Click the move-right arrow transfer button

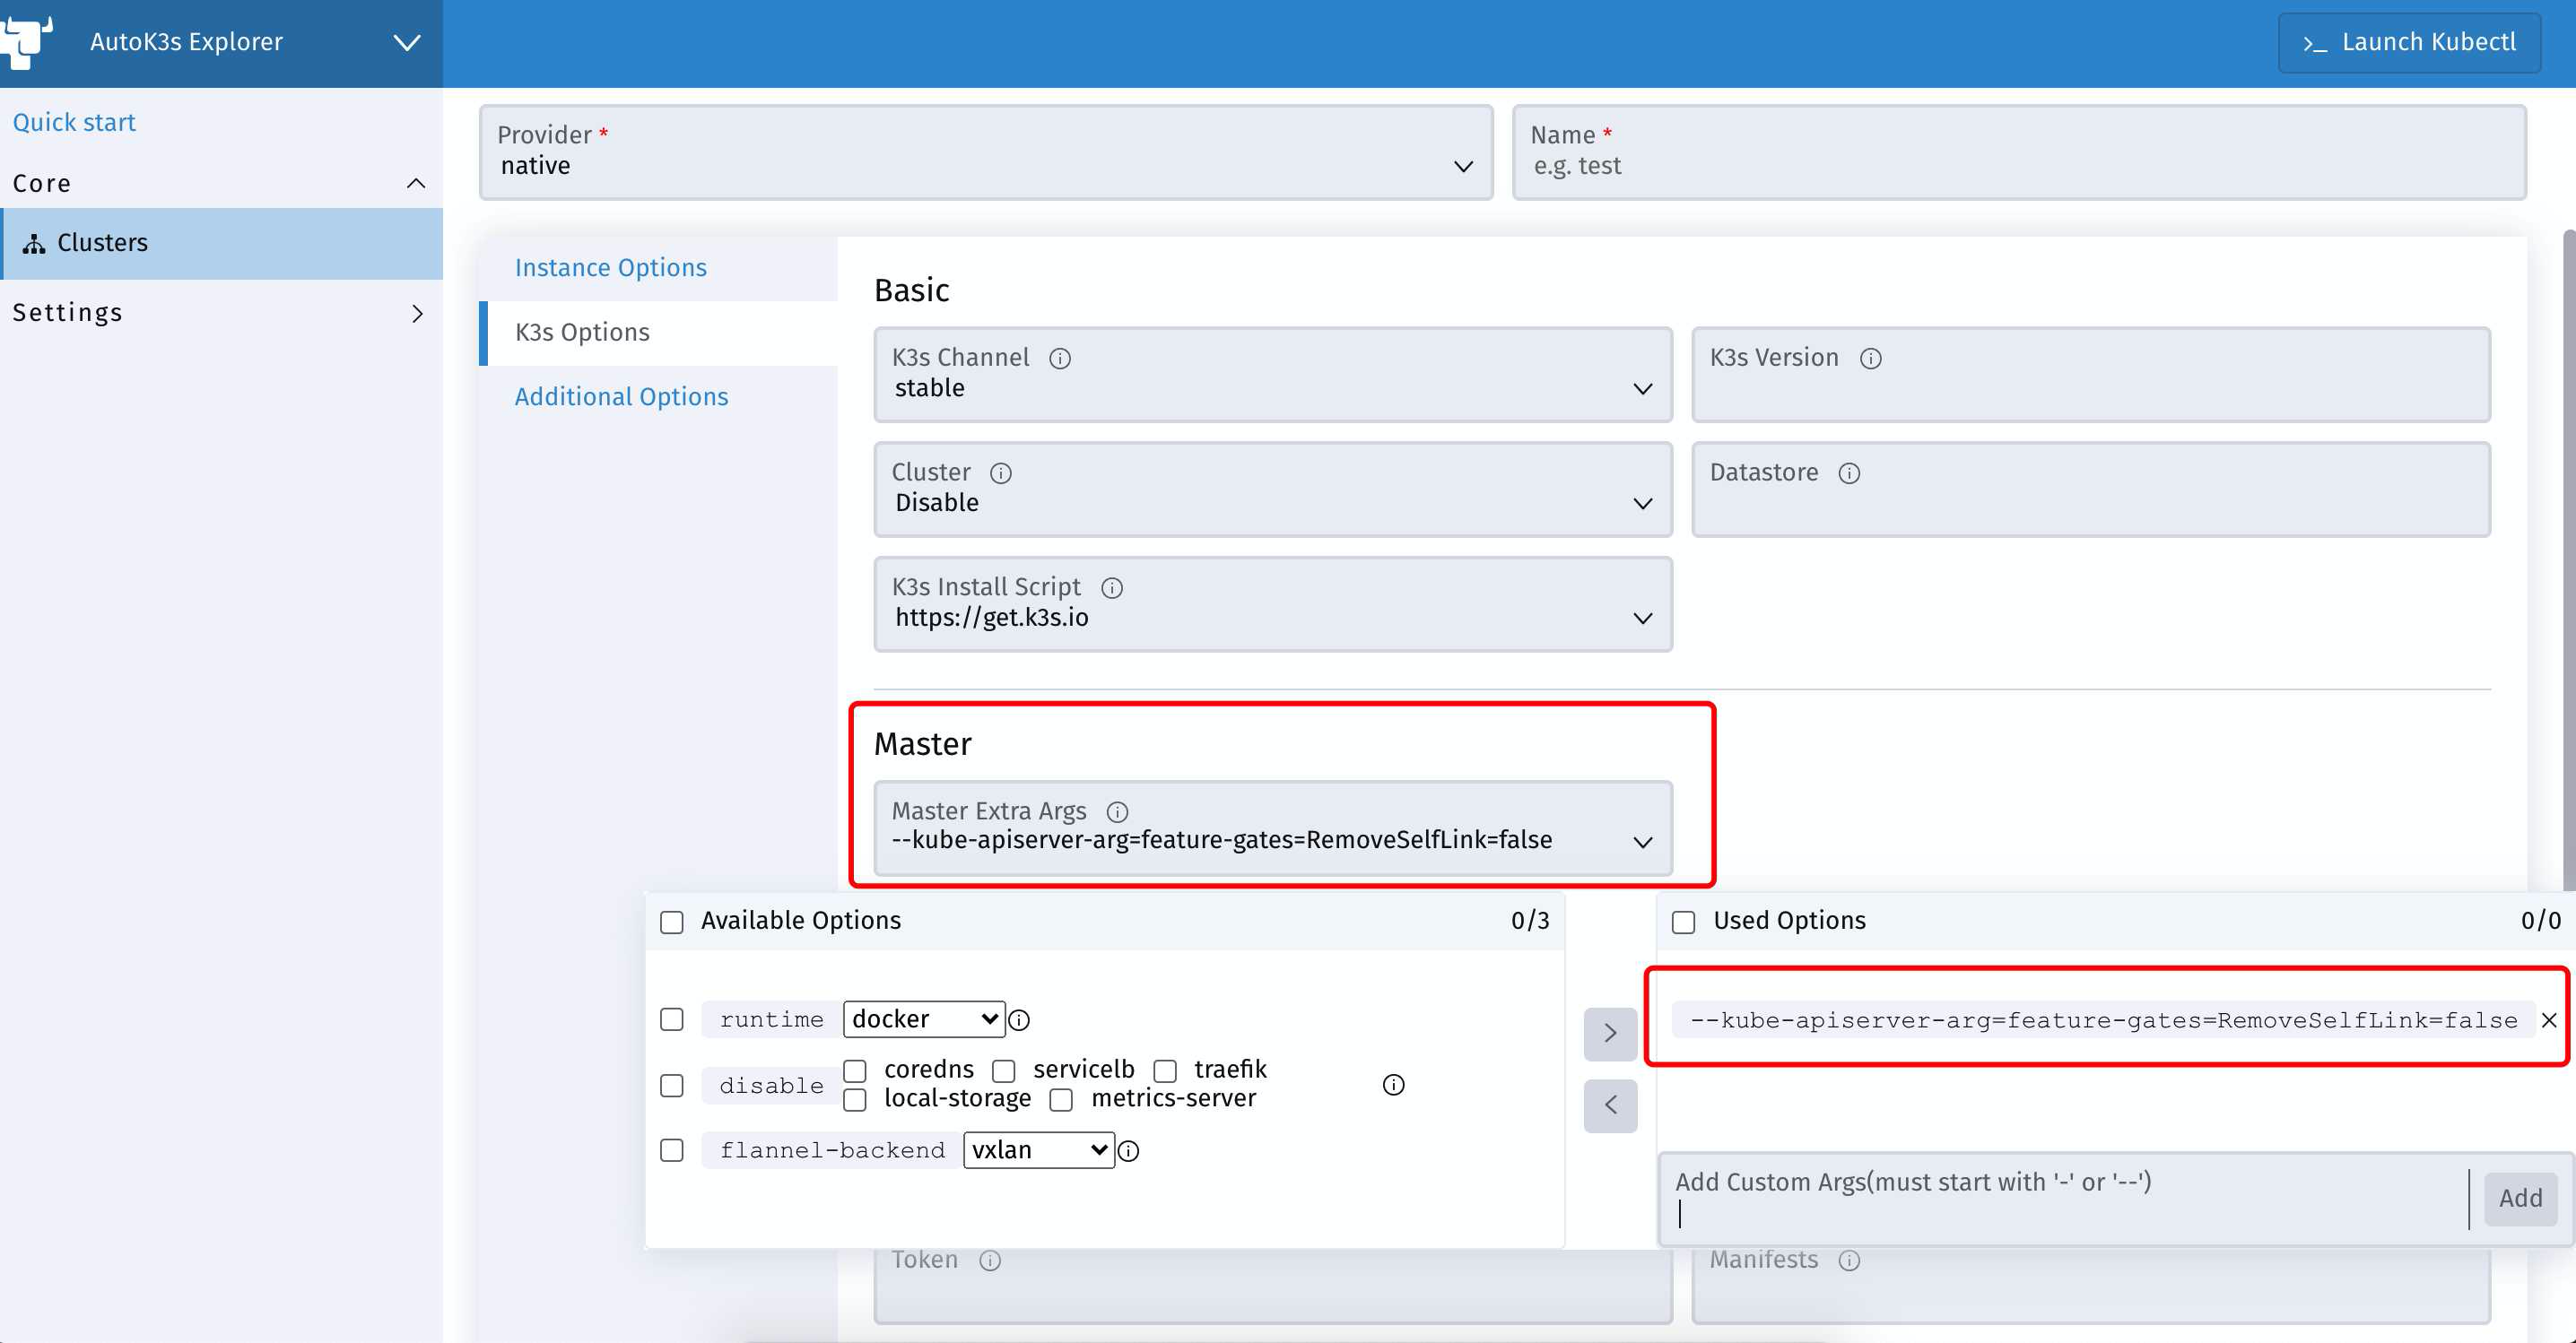pos(1609,1033)
